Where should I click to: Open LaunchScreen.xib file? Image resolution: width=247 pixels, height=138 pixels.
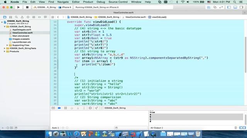point(22,42)
